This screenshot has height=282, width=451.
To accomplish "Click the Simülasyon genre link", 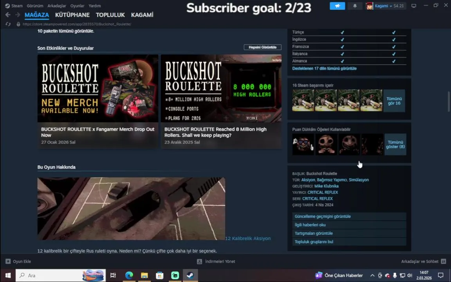I will click(359, 180).
